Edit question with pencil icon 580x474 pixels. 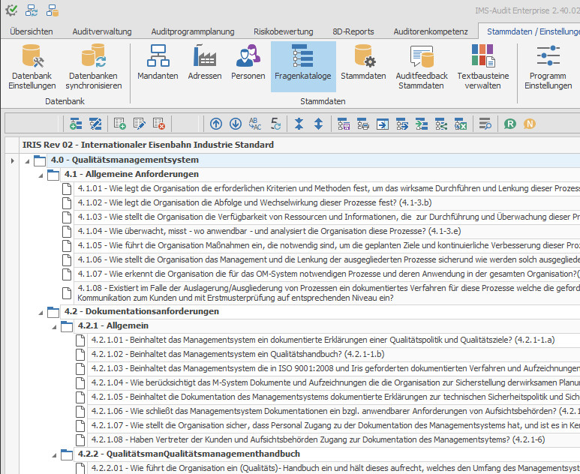click(139, 124)
